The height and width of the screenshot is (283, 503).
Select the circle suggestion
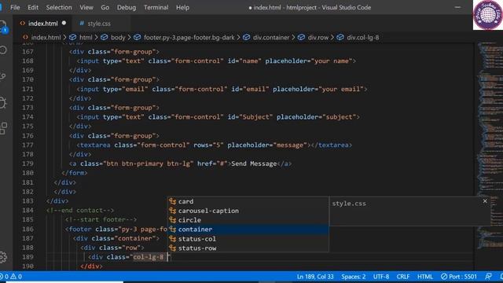click(x=248, y=220)
